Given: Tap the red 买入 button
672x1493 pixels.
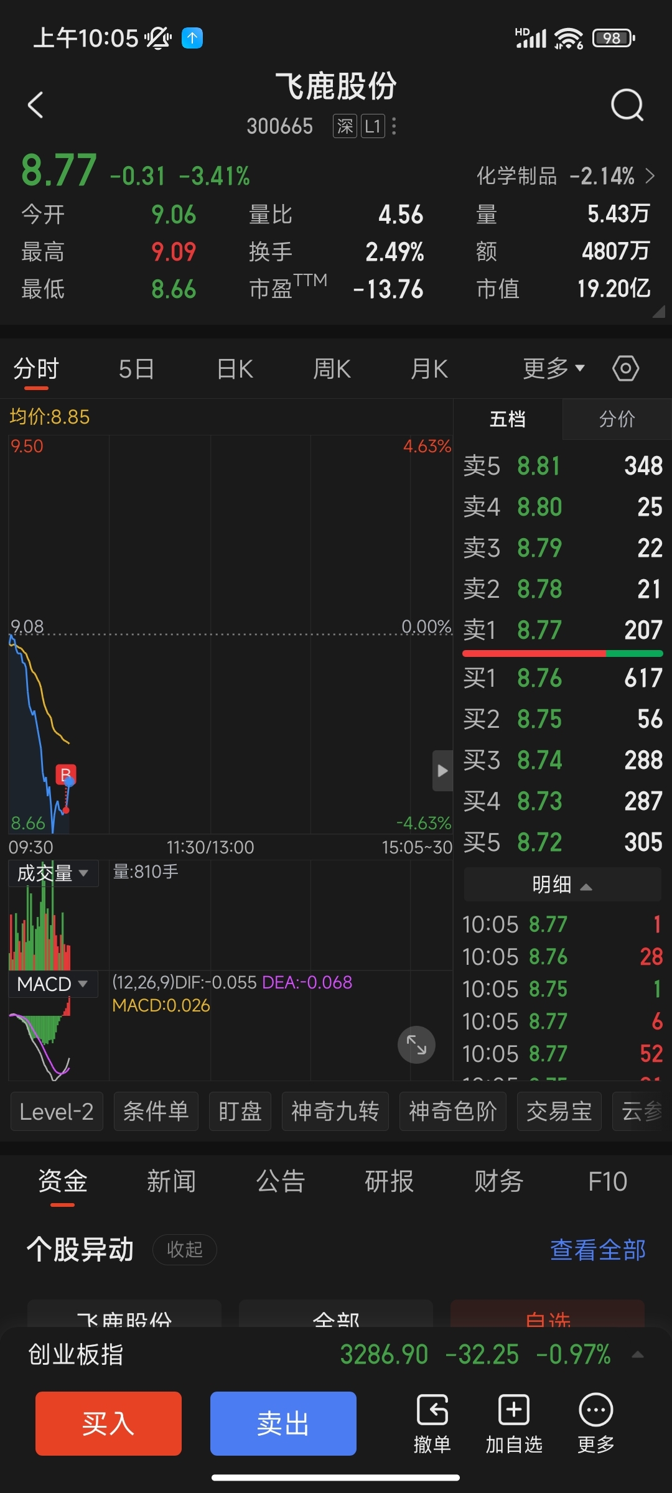Looking at the screenshot, I should click(108, 1423).
